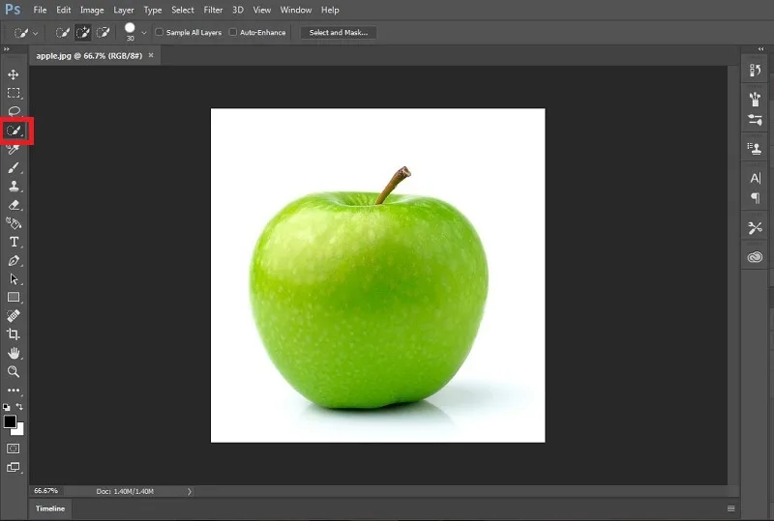Screen dimensions: 774x521
Task: Switch to the Hand tool
Action: click(14, 353)
